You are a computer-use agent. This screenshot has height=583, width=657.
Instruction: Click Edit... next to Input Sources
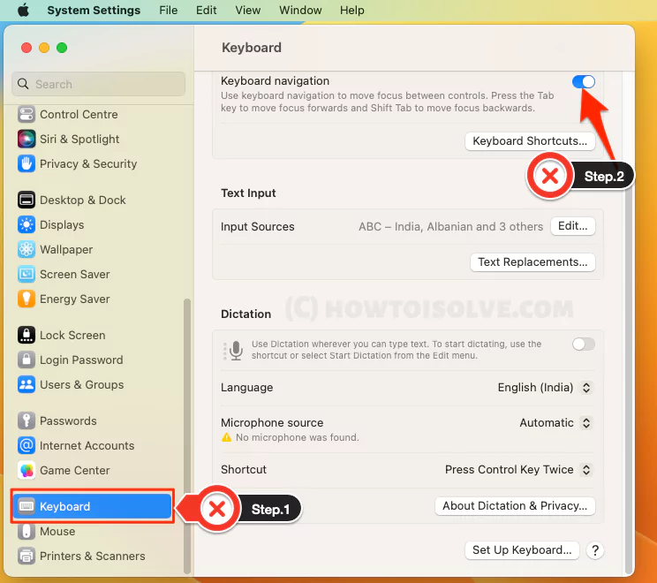tap(573, 226)
